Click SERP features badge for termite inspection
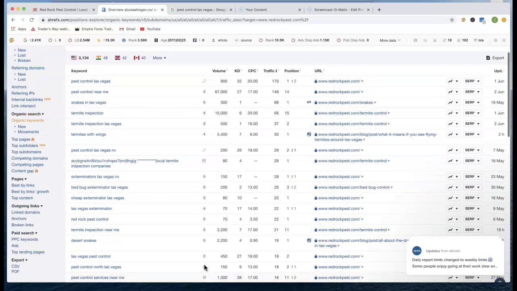This screenshot has height=291, width=517. tap(204, 113)
